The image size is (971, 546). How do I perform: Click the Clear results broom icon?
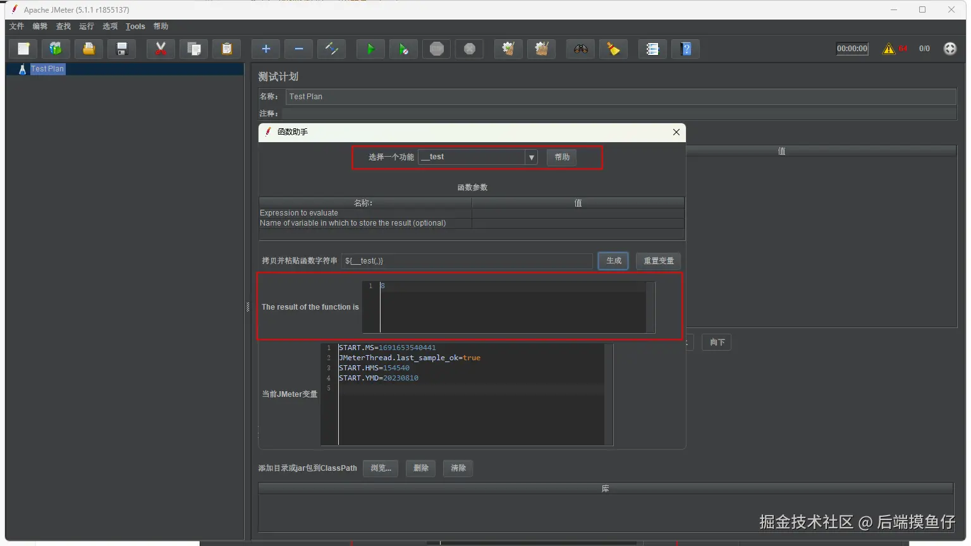(x=509, y=49)
